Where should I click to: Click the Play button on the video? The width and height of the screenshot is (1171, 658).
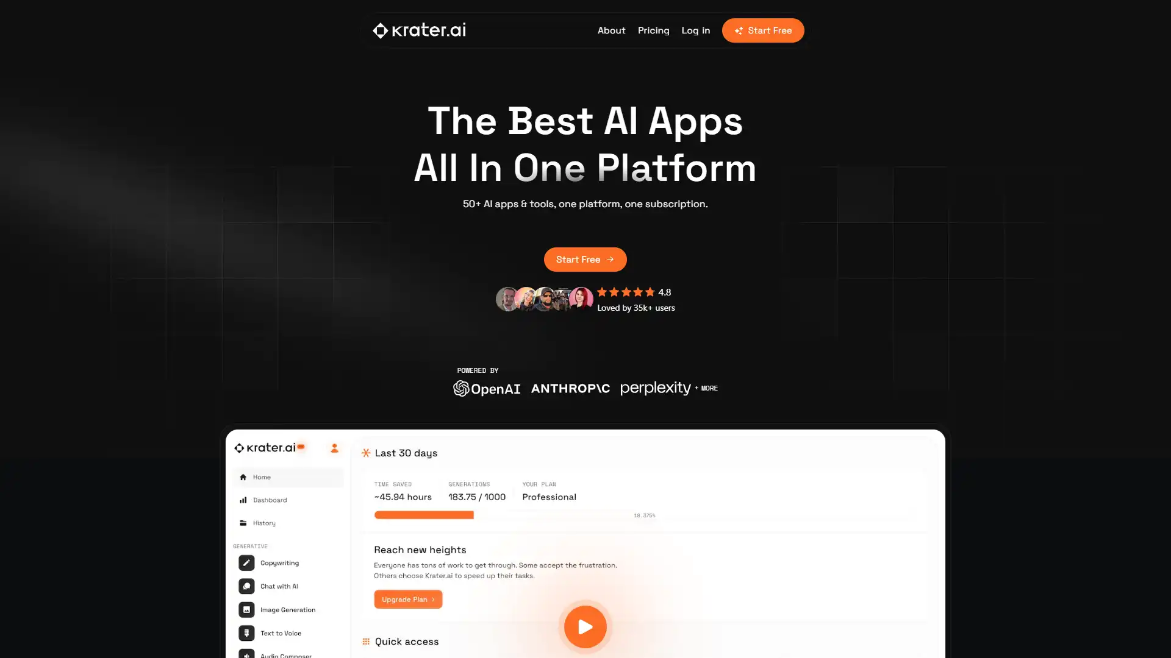(x=585, y=627)
